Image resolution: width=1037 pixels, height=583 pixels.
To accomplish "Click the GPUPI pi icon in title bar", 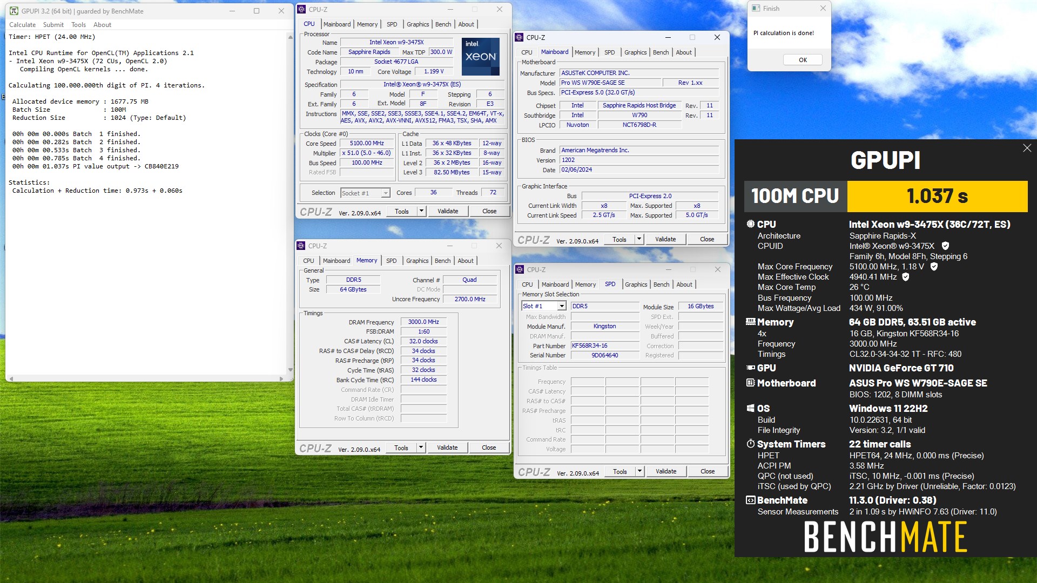I will tap(14, 11).
